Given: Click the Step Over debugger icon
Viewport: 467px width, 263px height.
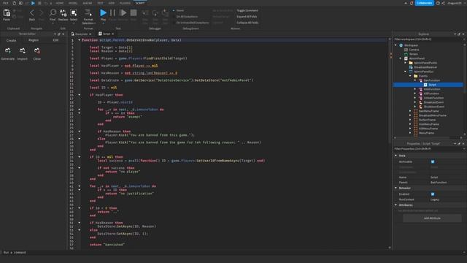Looking at the screenshot, I should point(155,13).
